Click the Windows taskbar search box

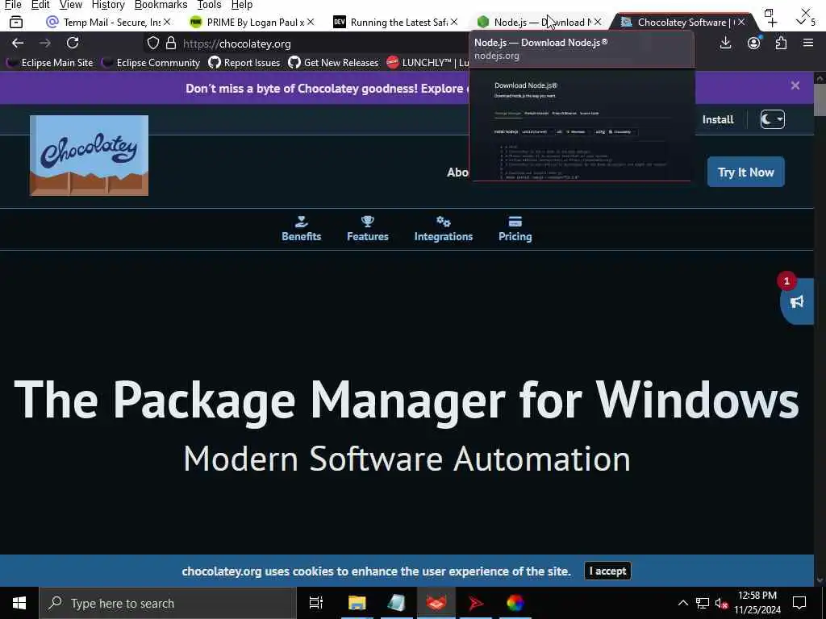(x=168, y=603)
